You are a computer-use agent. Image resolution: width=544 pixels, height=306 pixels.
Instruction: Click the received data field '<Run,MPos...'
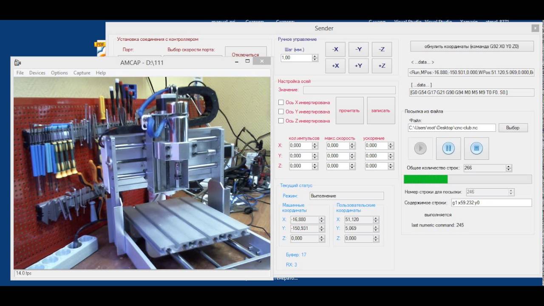coord(471,72)
